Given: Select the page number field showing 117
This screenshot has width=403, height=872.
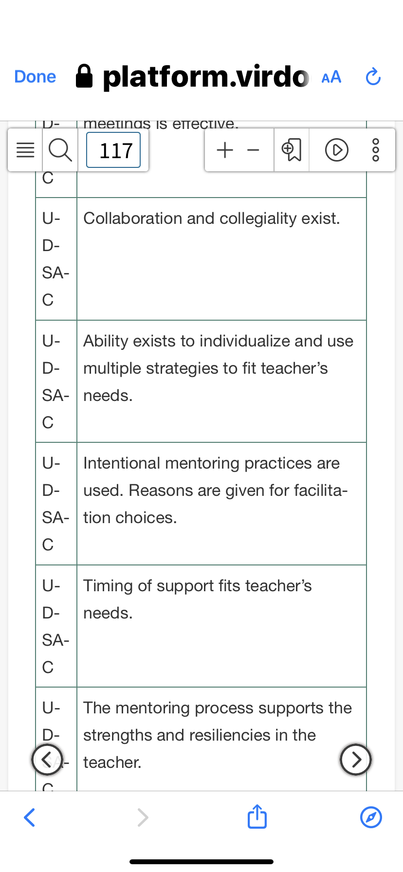Looking at the screenshot, I should coord(113,150).
